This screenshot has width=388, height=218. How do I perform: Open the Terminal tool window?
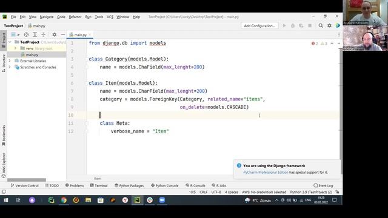pos(99,185)
